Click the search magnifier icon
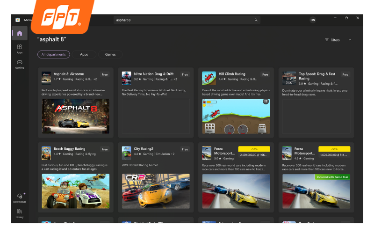Image resolution: width=374 pixels, height=234 pixels. [256, 20]
